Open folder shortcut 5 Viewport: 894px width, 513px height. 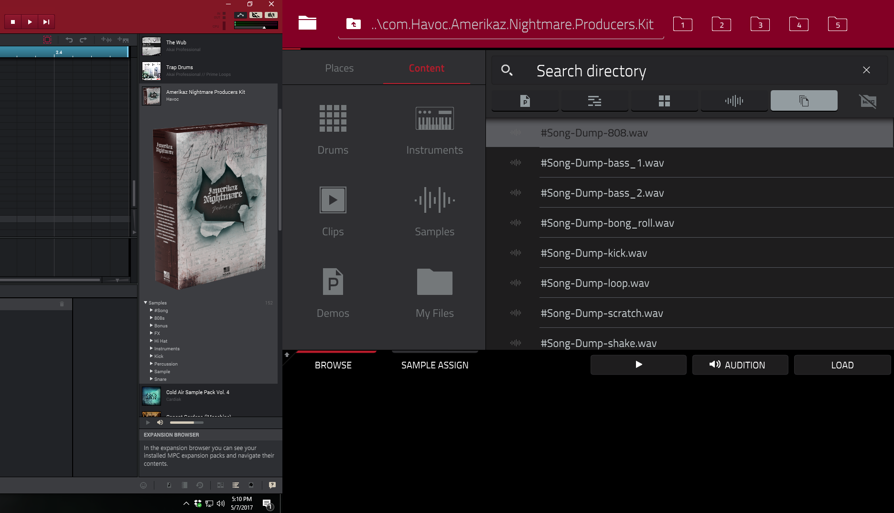coord(837,24)
